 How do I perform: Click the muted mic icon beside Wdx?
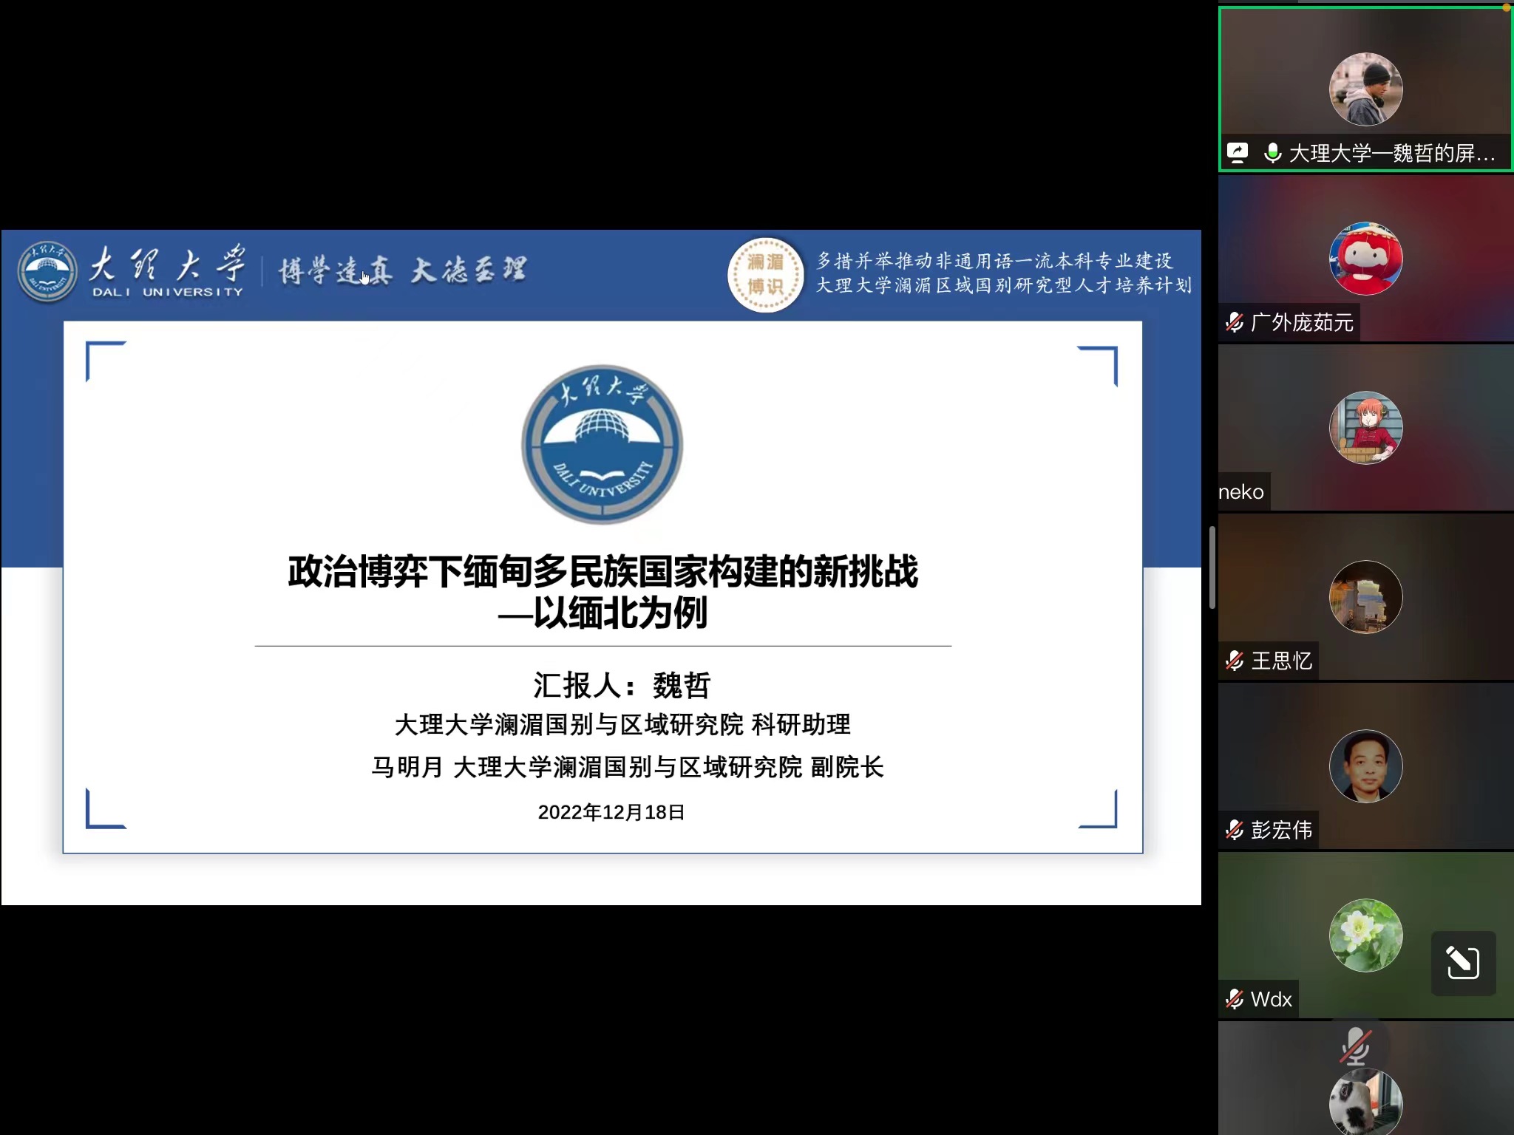[x=1235, y=999]
